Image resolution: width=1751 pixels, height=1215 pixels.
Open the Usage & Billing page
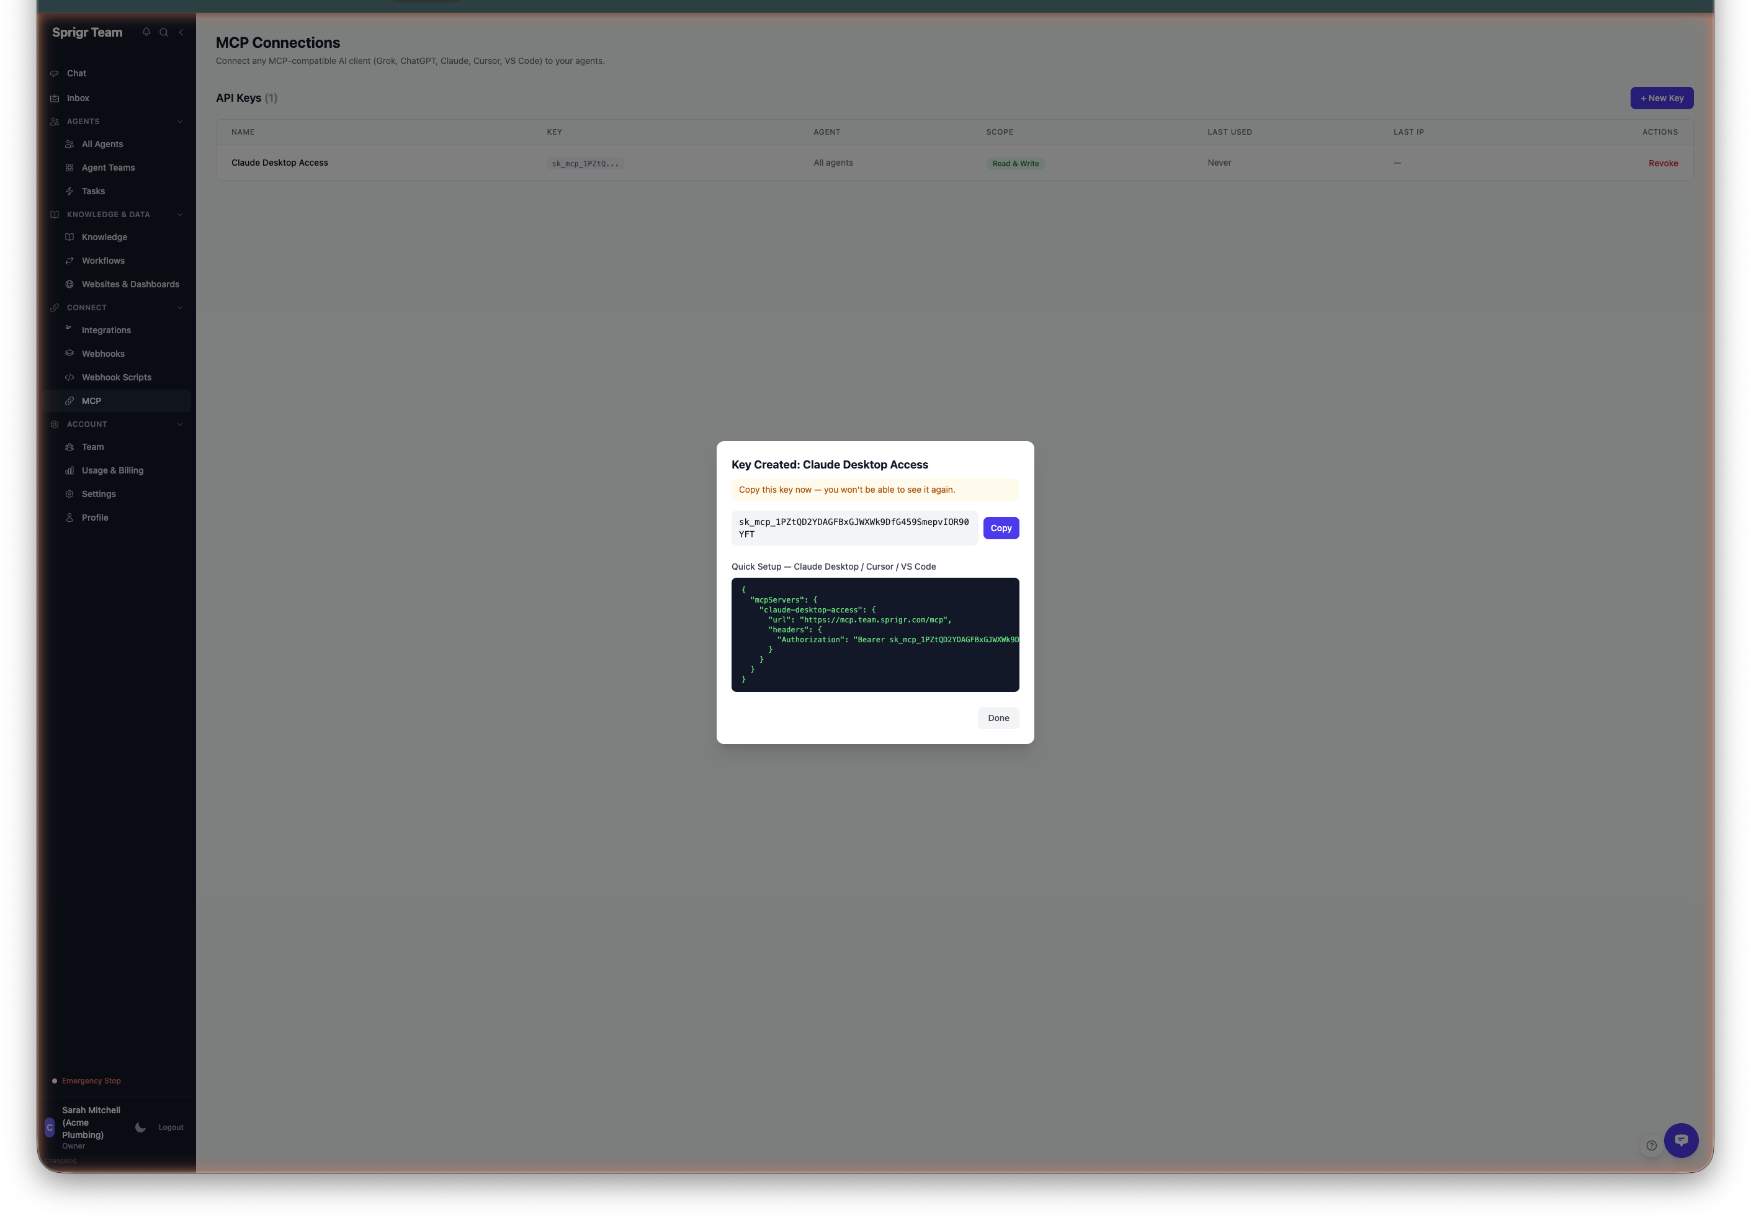(113, 470)
